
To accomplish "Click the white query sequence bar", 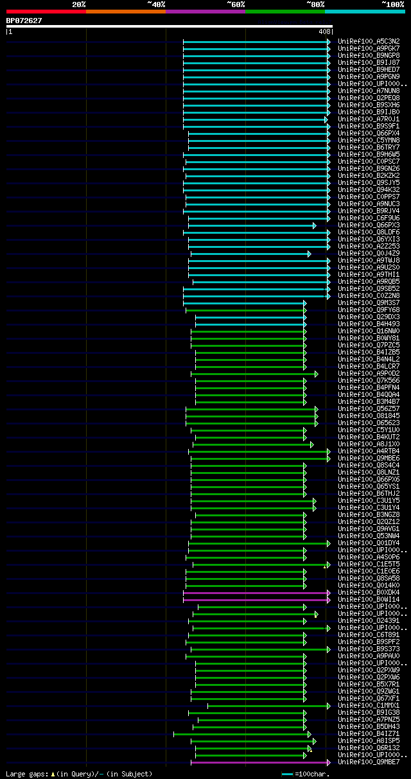I will coord(170,26).
